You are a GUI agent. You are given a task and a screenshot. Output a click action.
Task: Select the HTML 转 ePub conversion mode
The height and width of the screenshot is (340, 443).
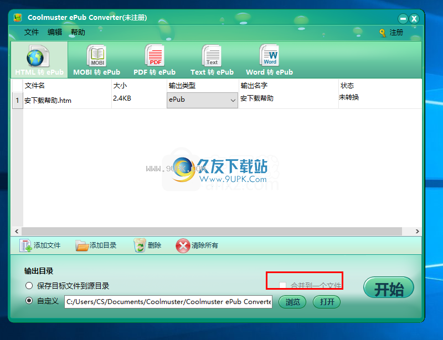39,60
